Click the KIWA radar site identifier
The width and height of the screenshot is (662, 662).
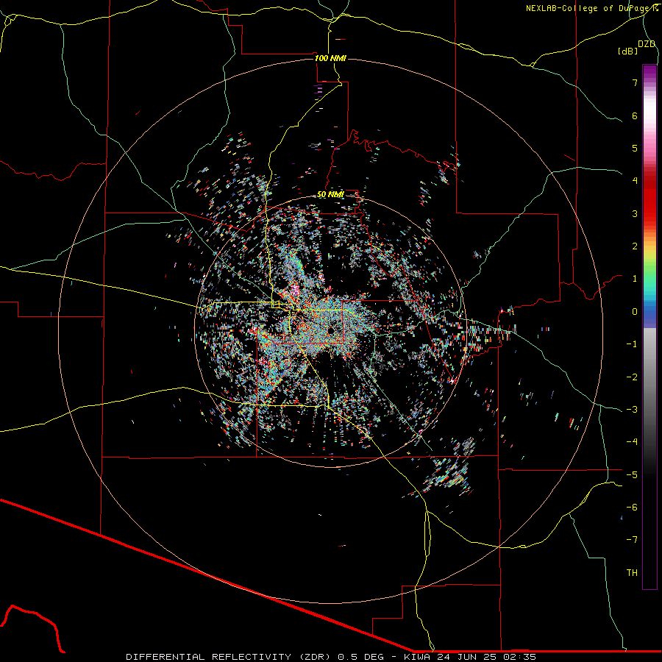[x=417, y=657]
